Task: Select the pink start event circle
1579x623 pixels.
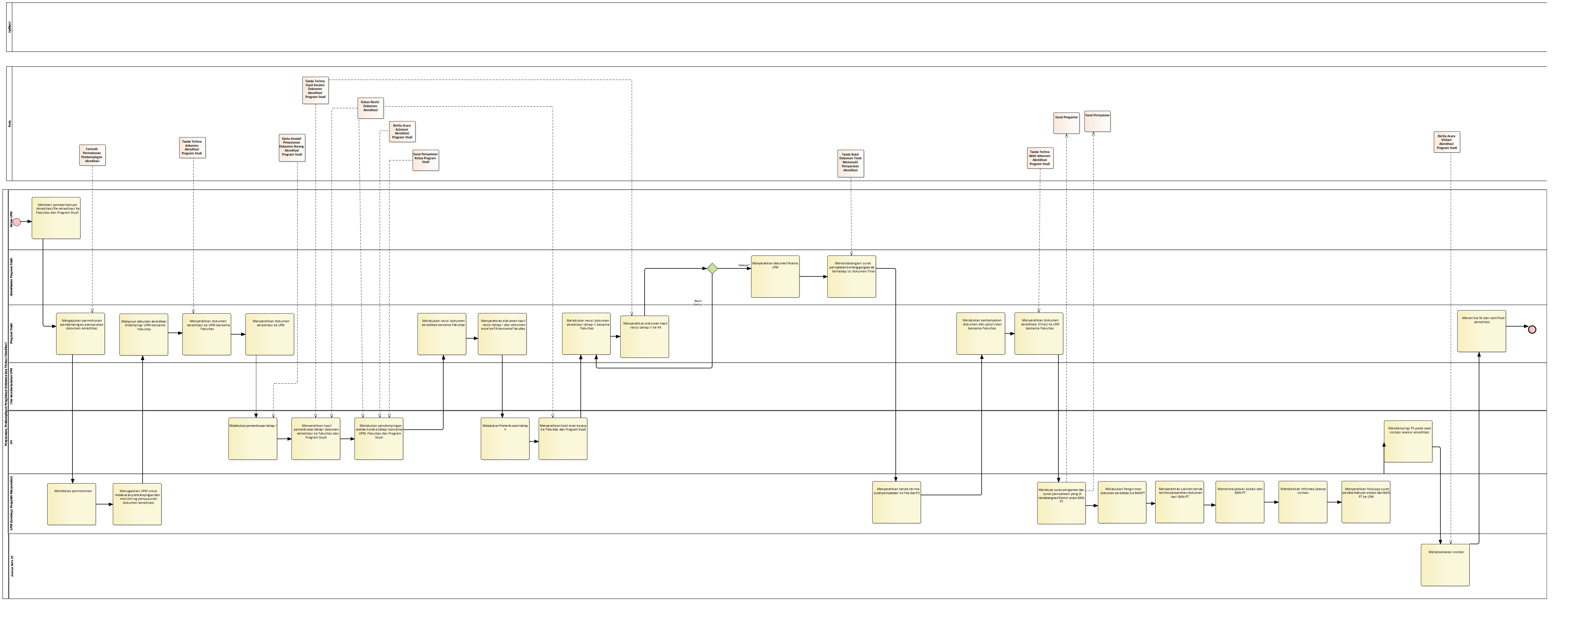Action: tap(17, 222)
